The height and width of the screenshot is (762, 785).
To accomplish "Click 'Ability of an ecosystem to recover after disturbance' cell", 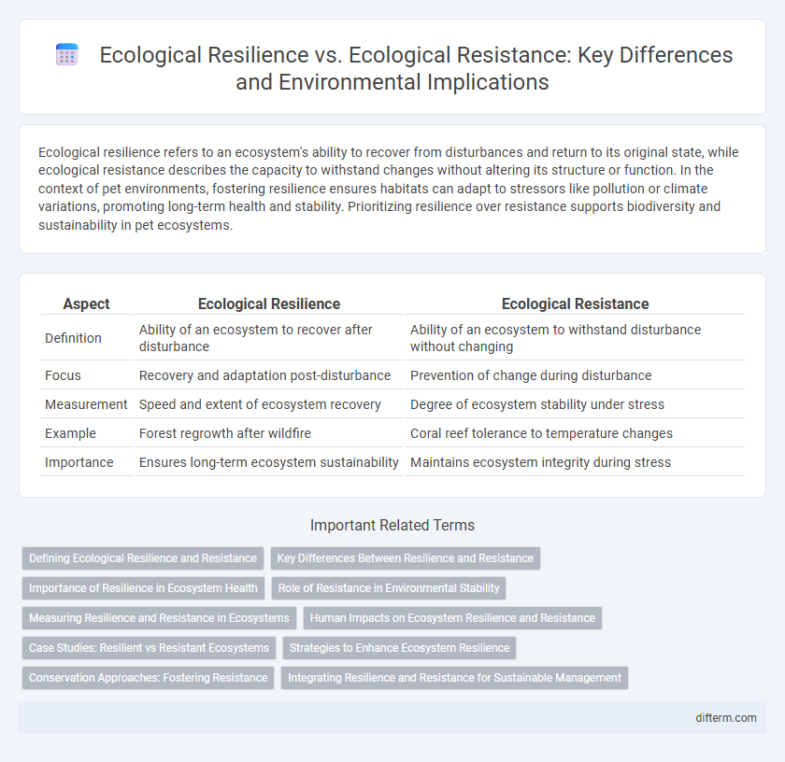I will click(269, 338).
